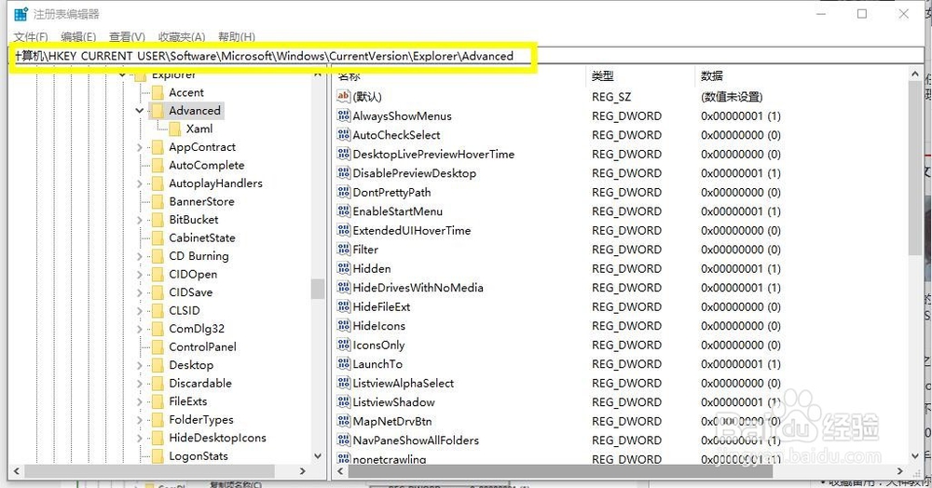Click the values pane vertical scroll thumb

click(915, 168)
